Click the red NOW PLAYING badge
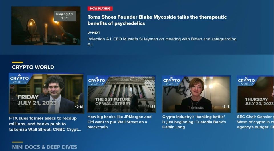This screenshot has height=151, width=274. 100,9
